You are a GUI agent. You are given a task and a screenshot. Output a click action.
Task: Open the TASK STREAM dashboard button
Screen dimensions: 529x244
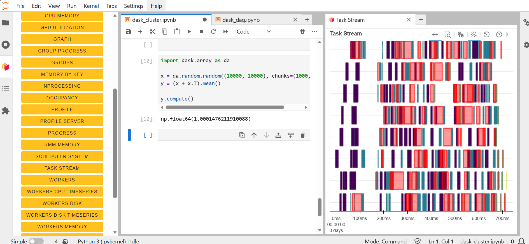tap(62, 168)
